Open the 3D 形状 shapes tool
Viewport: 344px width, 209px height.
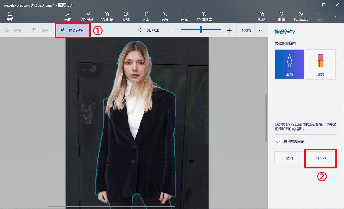[107, 16]
